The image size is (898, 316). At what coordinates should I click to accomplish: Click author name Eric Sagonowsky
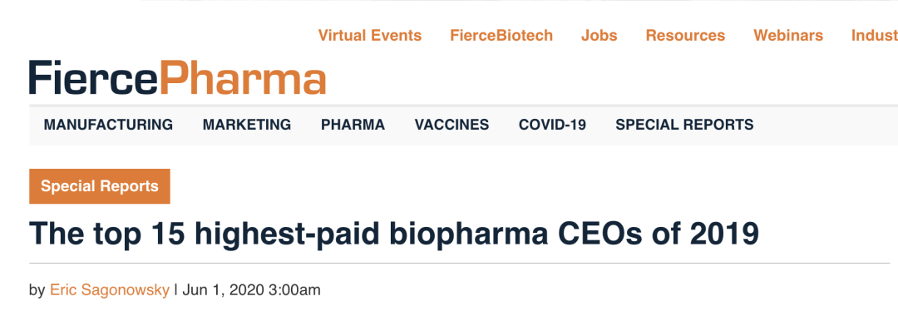click(x=110, y=290)
